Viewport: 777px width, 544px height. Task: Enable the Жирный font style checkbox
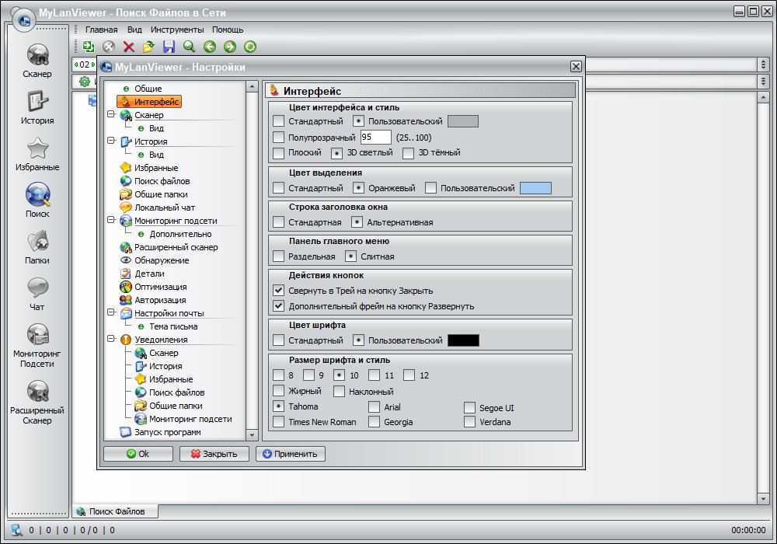tap(279, 392)
